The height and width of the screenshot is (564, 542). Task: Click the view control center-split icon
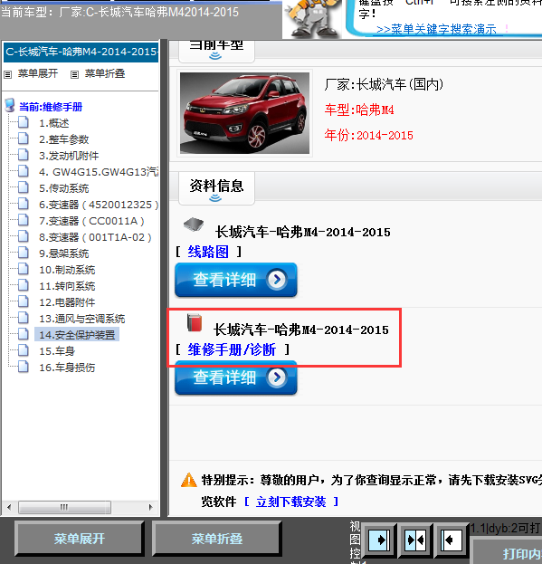tap(415, 540)
